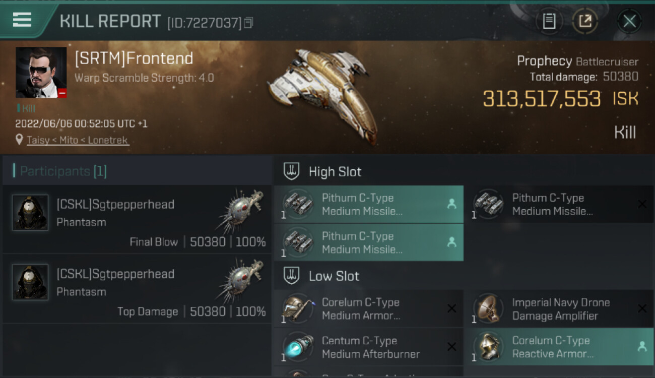View Frontend's pilot portrait

pos(41,73)
